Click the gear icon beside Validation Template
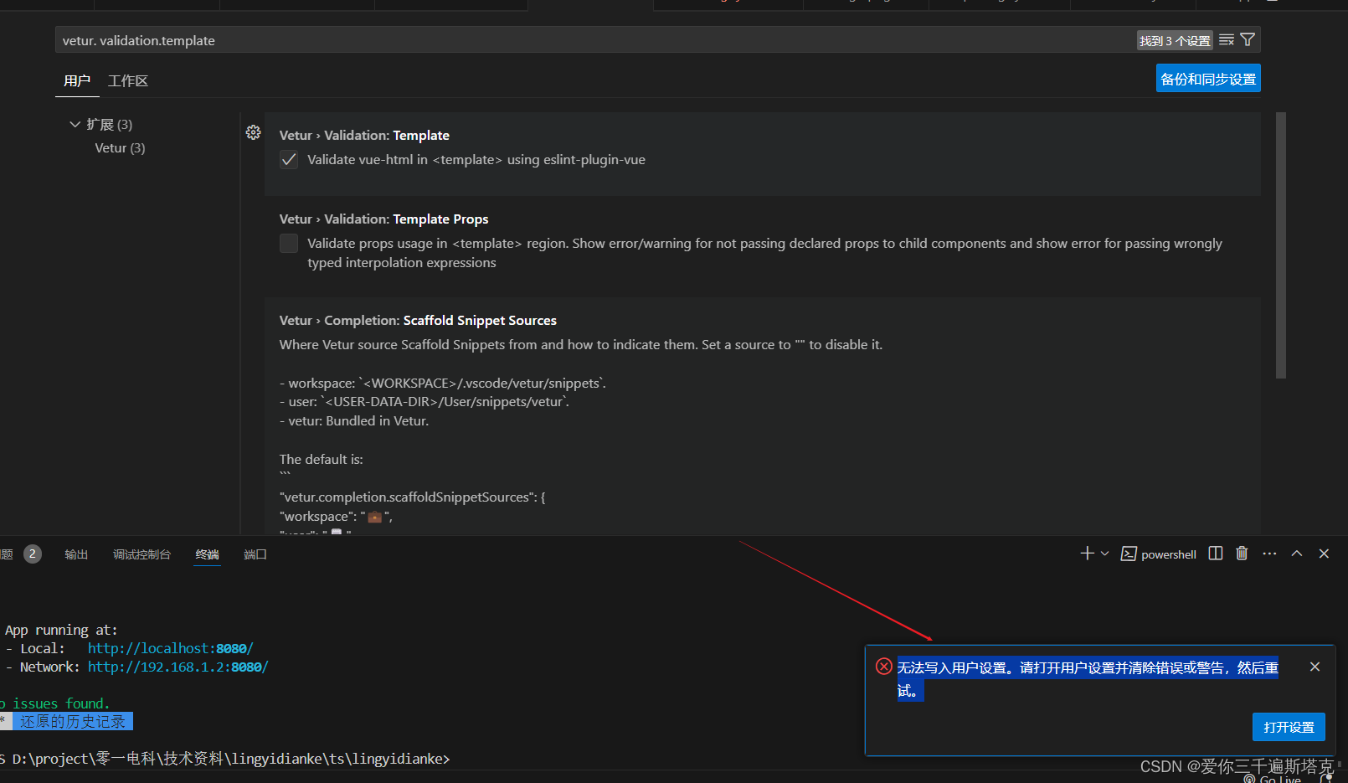Image resolution: width=1348 pixels, height=783 pixels. click(253, 132)
